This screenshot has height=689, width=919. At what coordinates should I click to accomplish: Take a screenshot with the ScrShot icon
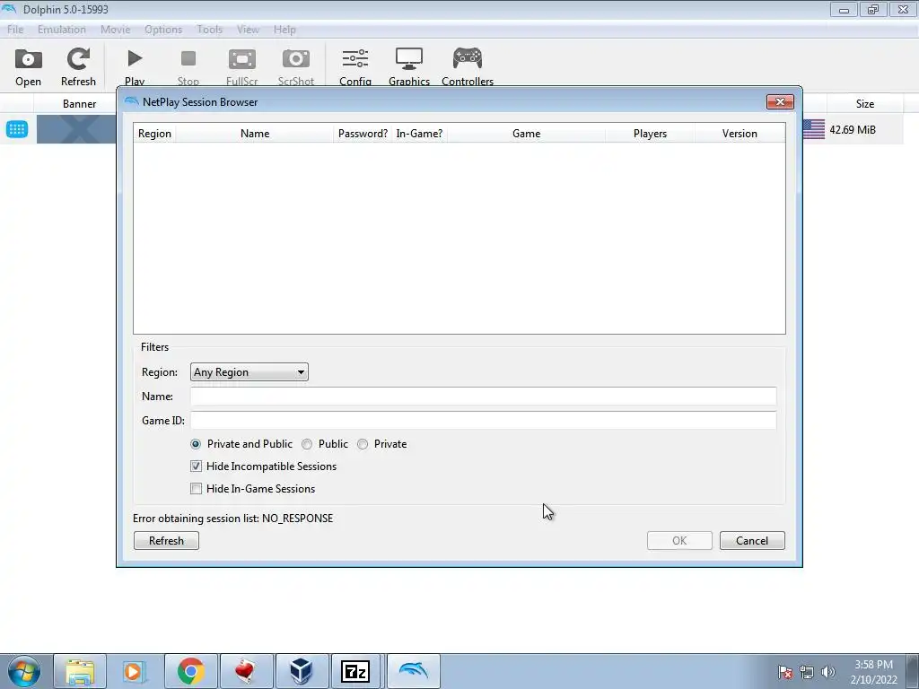tap(296, 66)
